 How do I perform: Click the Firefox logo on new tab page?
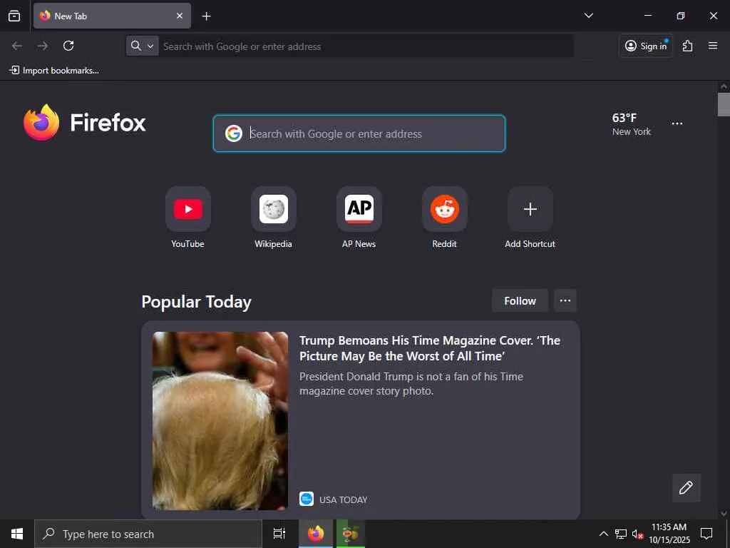(85, 123)
